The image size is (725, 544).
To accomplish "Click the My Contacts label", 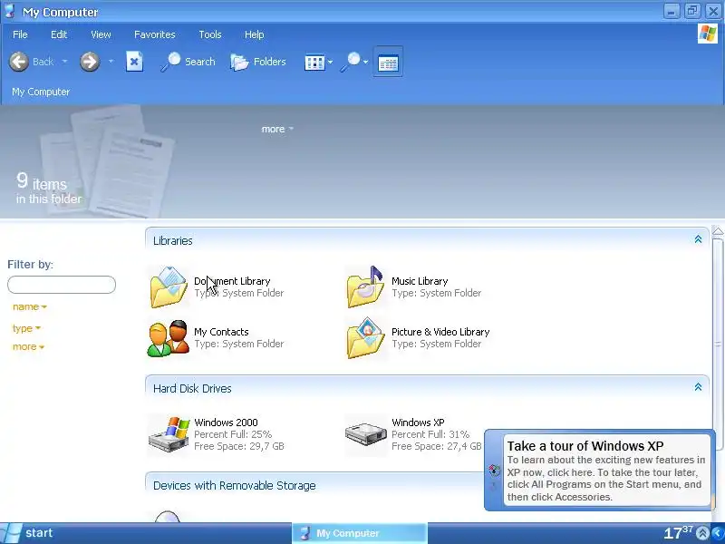I will click(221, 332).
